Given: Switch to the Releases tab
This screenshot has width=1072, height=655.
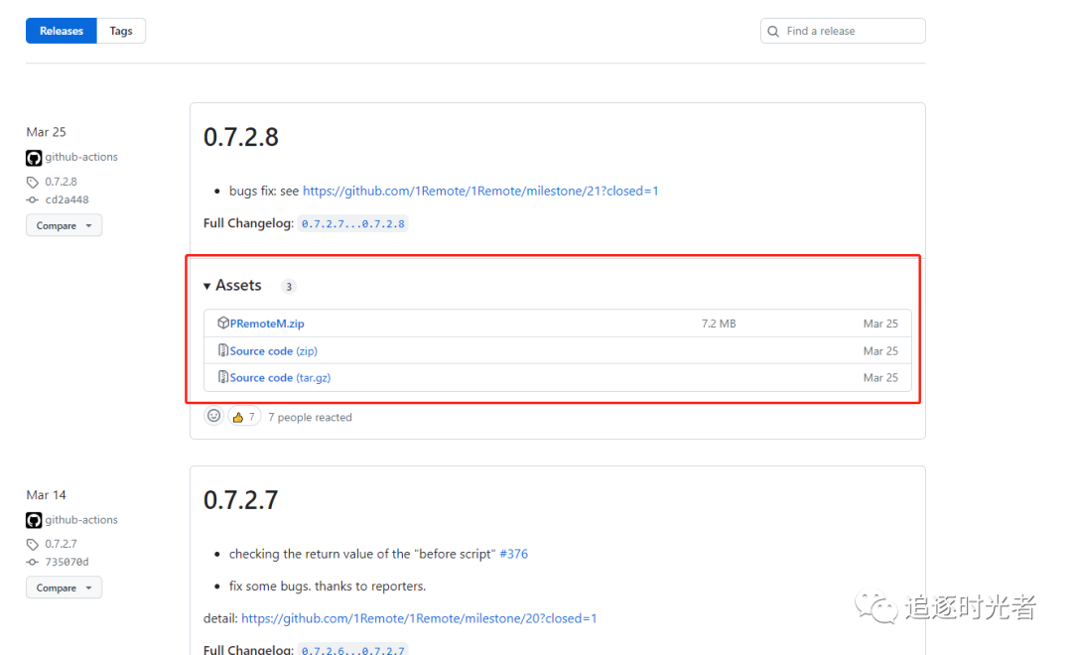Looking at the screenshot, I should (x=61, y=31).
